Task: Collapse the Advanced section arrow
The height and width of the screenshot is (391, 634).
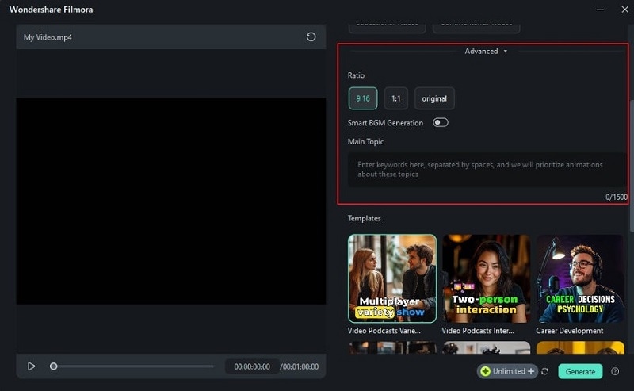Action: point(506,52)
